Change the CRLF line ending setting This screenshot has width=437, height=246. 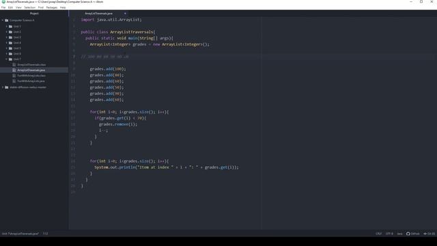(x=378, y=234)
